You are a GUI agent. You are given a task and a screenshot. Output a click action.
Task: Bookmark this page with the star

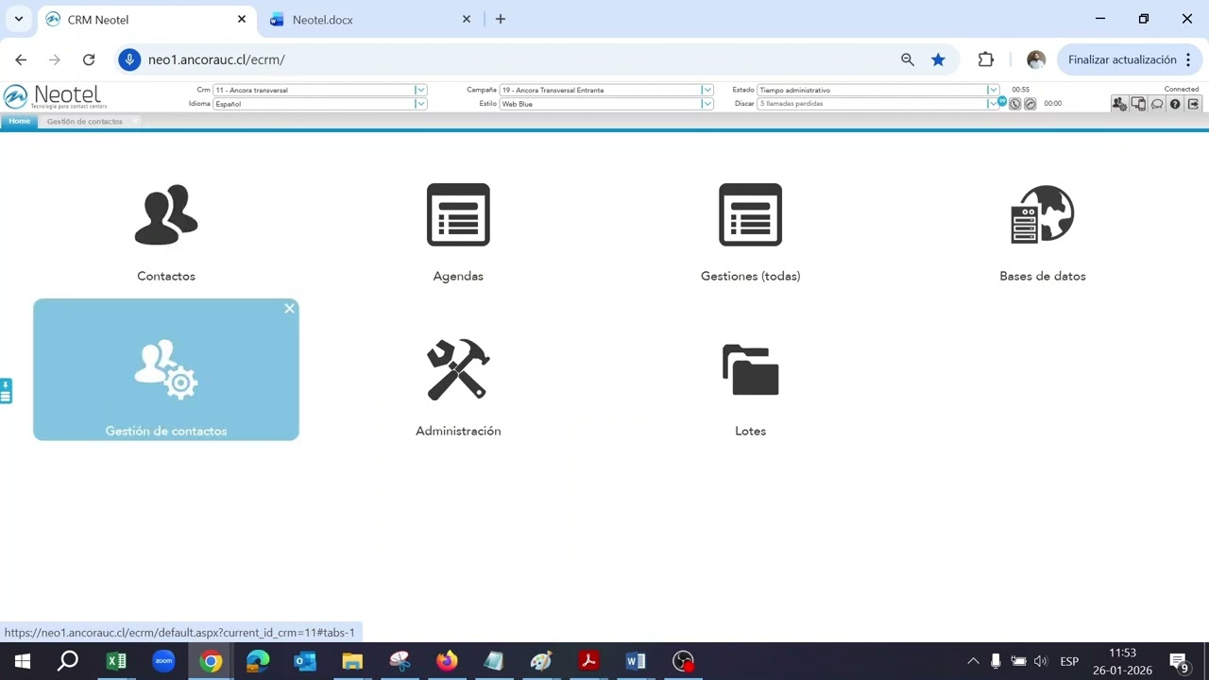(x=938, y=59)
